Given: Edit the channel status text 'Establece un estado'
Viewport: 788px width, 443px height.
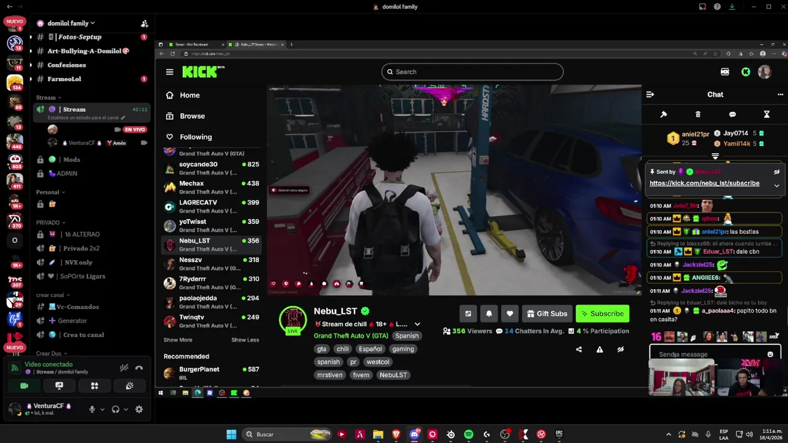Looking at the screenshot, I should pos(86,118).
